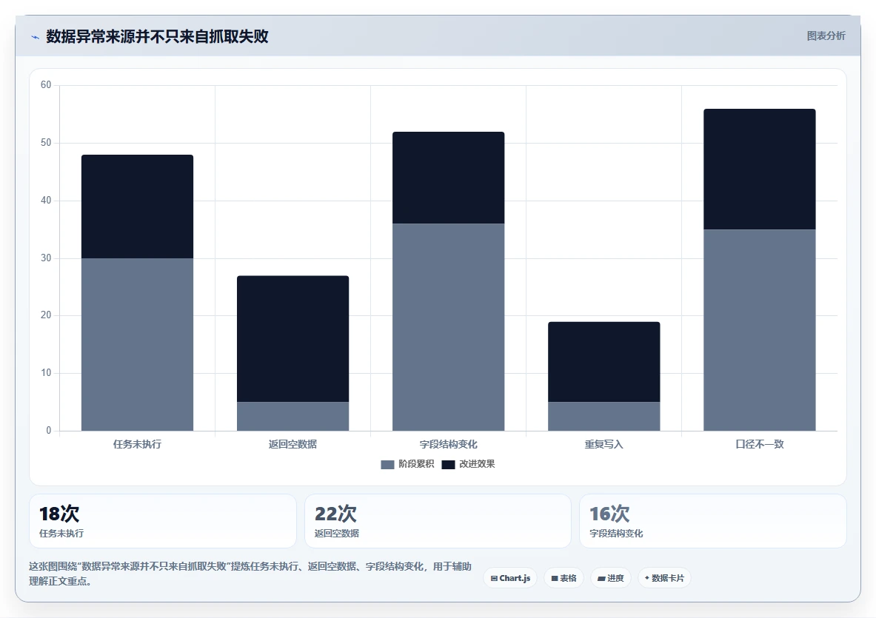Click the icon in the 表格 tag
The image size is (876, 618).
(555, 578)
